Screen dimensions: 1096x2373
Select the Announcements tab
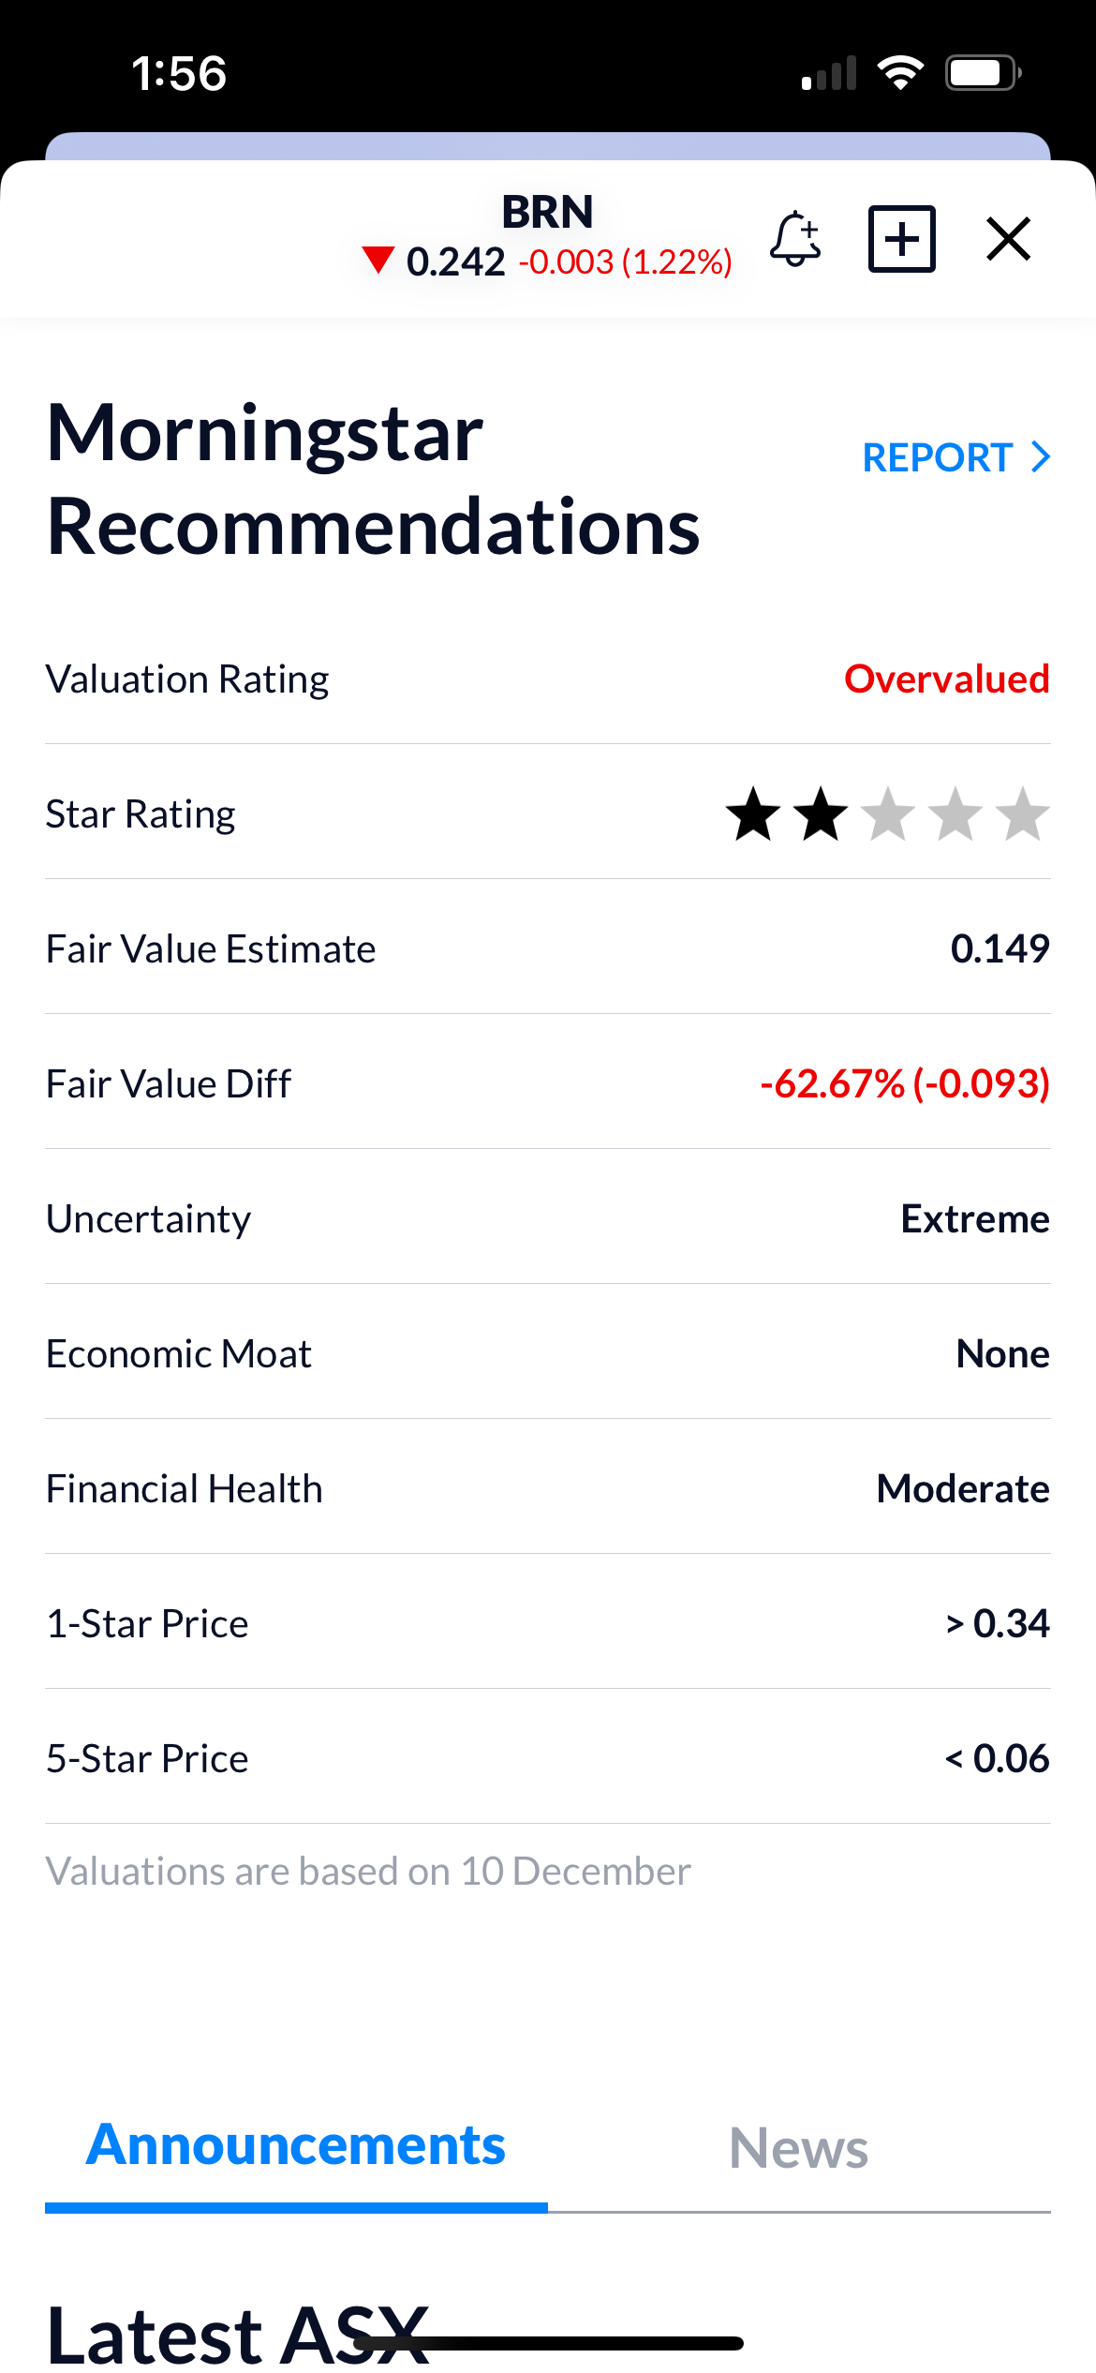coord(296,2146)
